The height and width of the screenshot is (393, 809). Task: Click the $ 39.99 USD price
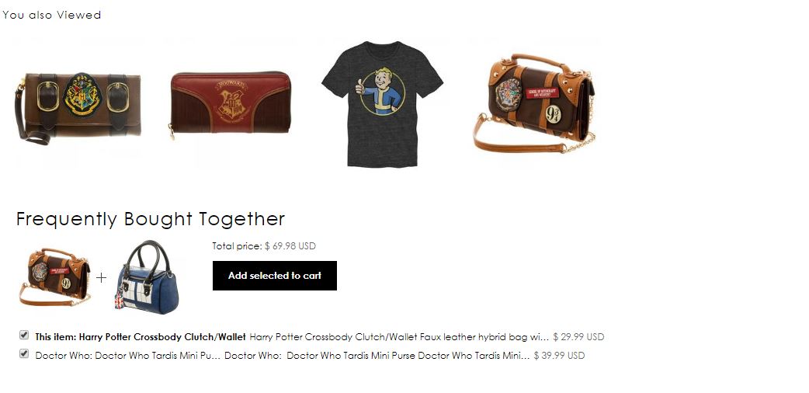[559, 356]
